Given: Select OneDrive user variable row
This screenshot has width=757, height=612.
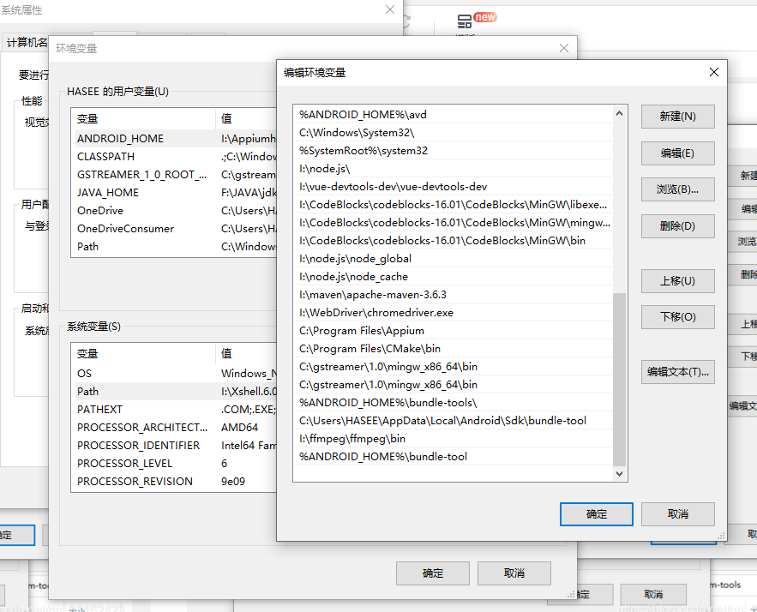Looking at the screenshot, I should (176, 211).
